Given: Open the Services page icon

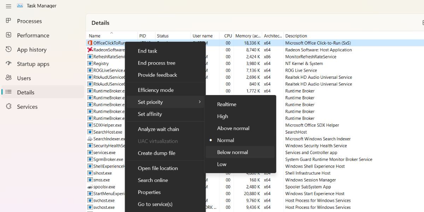Looking at the screenshot, I should coord(9,106).
